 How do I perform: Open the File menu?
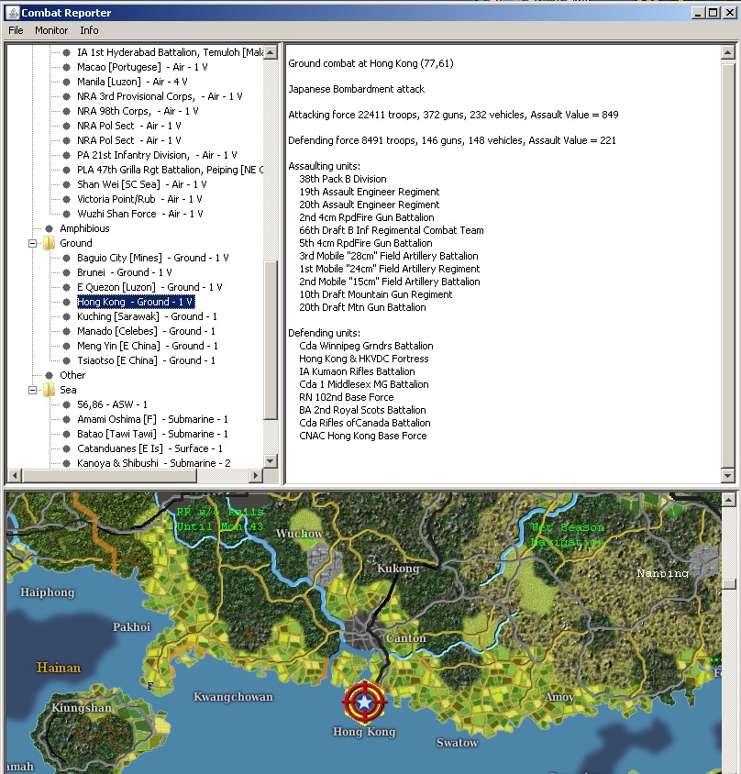[x=16, y=30]
